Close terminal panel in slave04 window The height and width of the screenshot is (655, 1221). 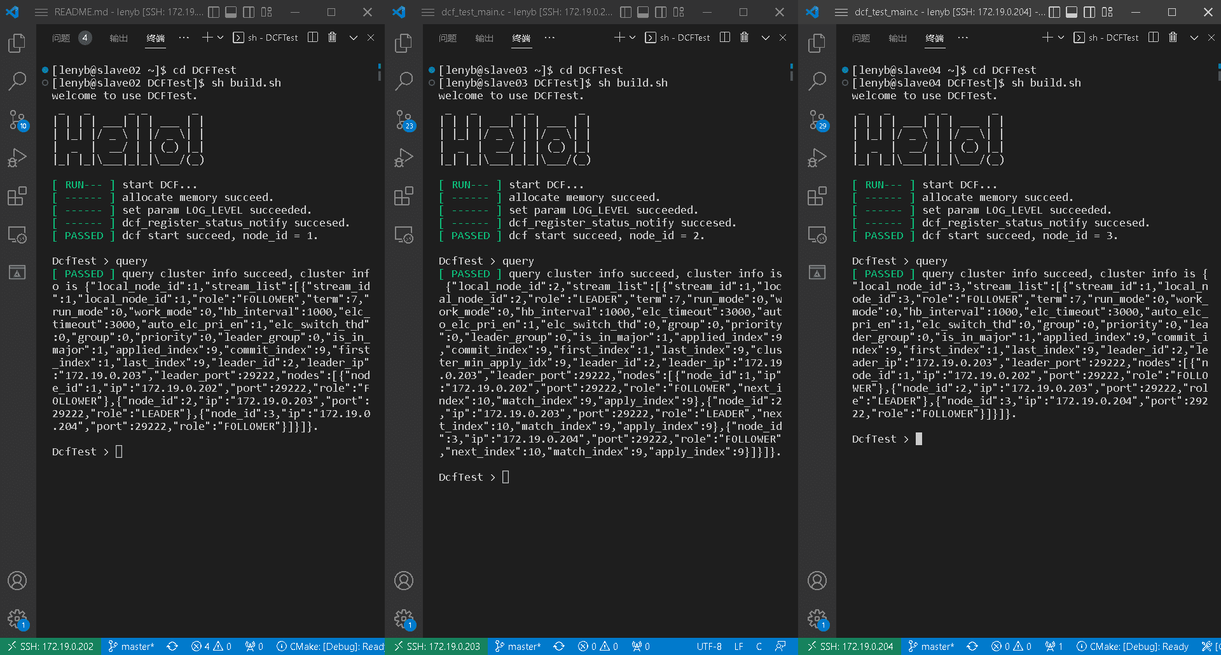(x=1211, y=38)
